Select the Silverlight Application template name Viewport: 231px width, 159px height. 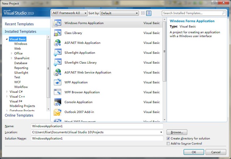point(80,53)
